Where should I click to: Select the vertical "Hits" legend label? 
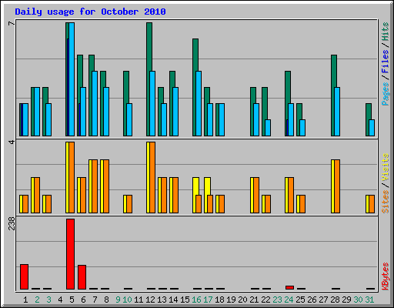click(385, 32)
